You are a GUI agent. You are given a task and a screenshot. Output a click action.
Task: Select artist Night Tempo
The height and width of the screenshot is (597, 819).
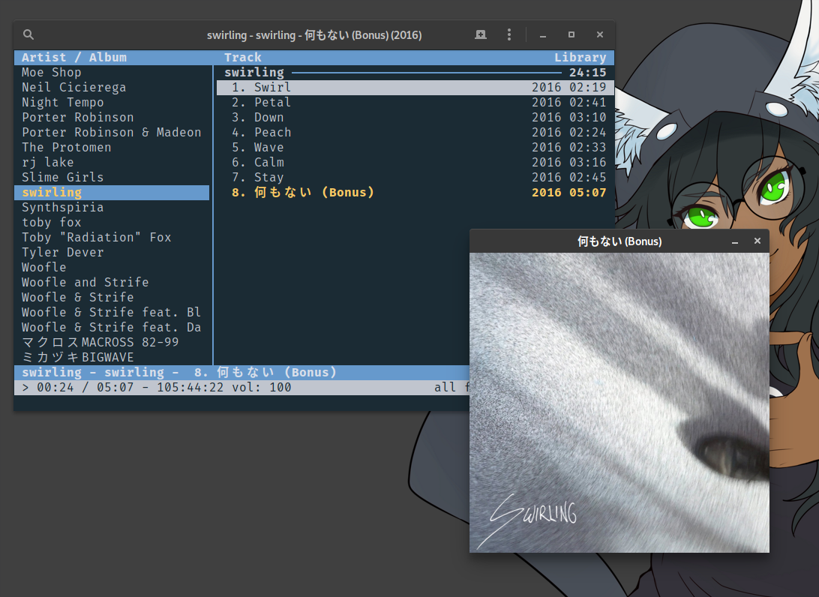pos(63,102)
